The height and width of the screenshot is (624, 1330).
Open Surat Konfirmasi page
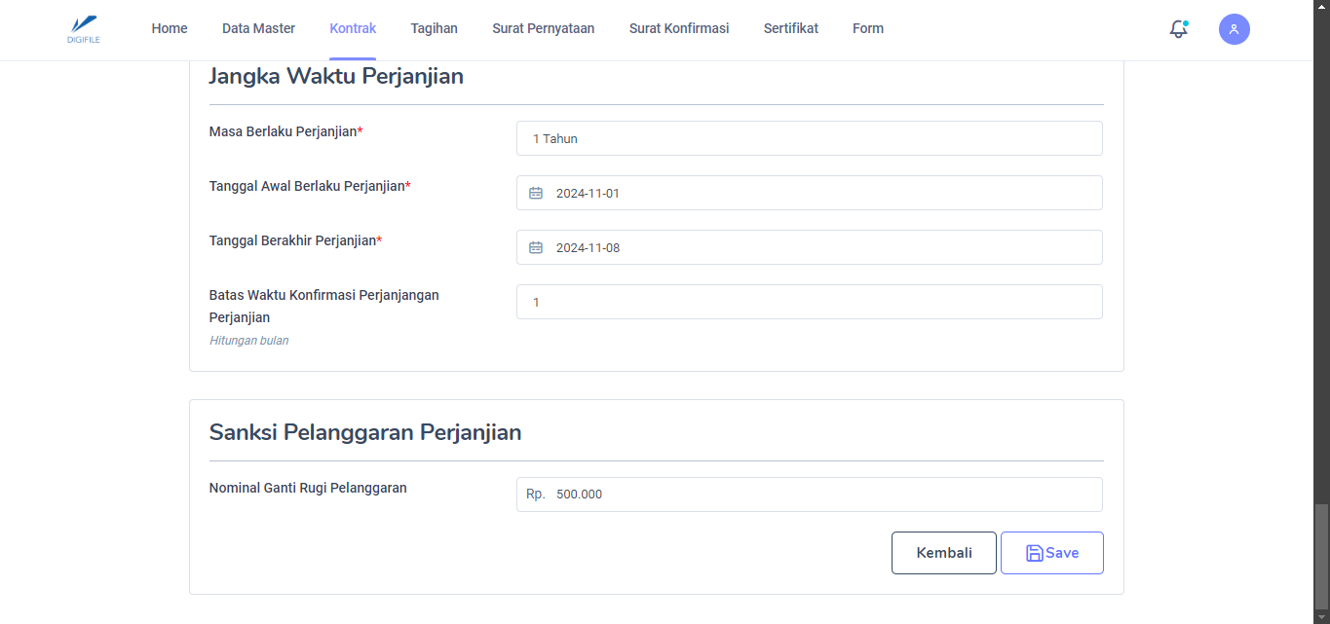(679, 29)
